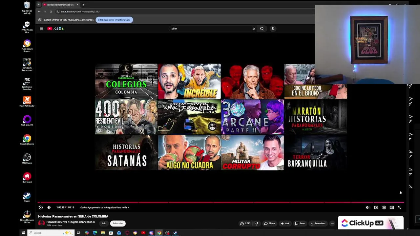Open the Algo no cuadra video
The width and height of the screenshot is (420, 236).
click(x=189, y=153)
